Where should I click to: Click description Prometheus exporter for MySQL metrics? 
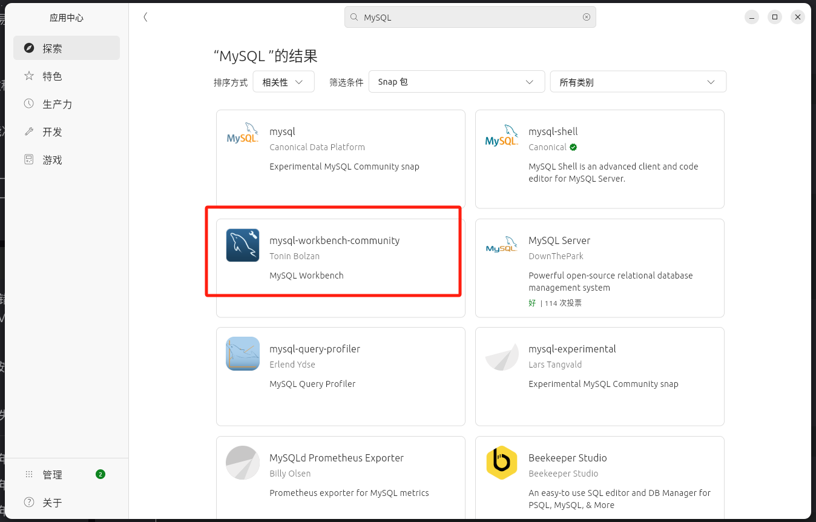[349, 493]
